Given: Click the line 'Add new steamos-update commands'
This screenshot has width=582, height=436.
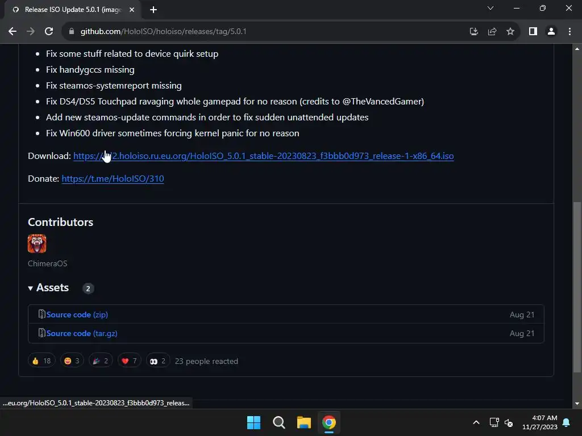Looking at the screenshot, I should (x=207, y=118).
